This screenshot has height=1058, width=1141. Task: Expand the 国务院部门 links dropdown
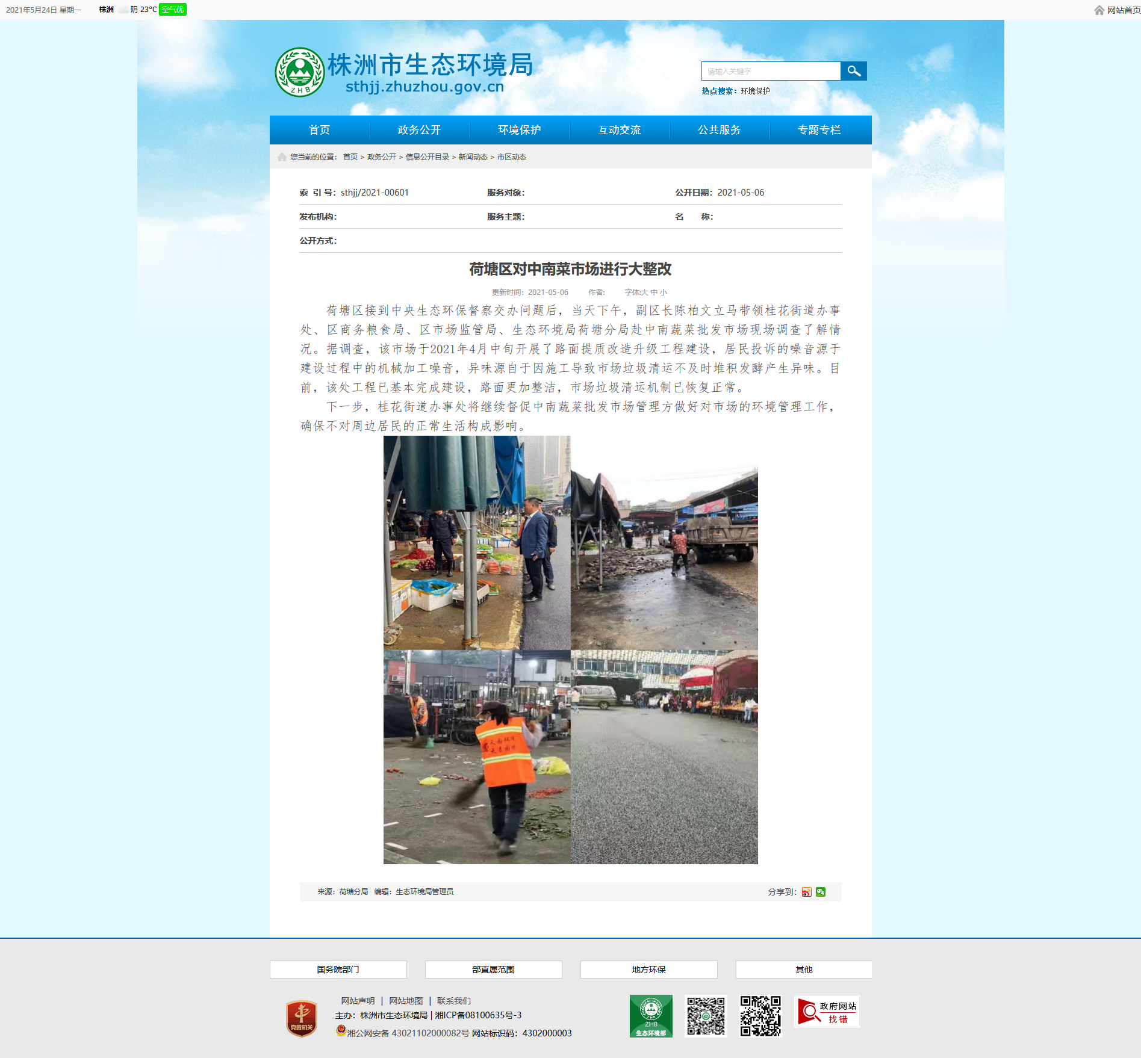click(x=338, y=970)
